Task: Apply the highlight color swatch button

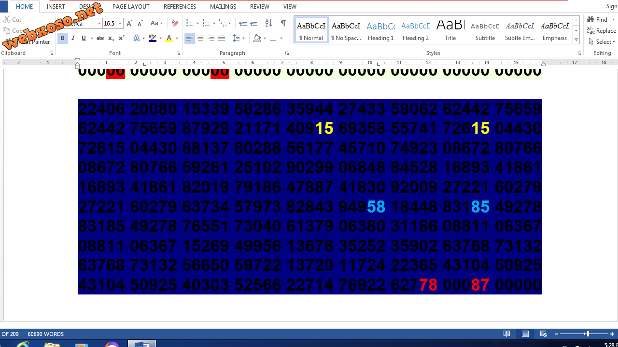Action: [153, 38]
